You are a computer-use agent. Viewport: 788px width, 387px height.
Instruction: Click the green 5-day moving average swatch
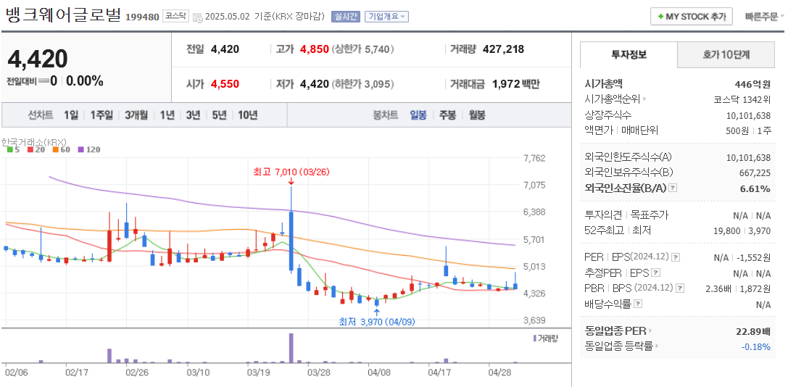pos(9,149)
